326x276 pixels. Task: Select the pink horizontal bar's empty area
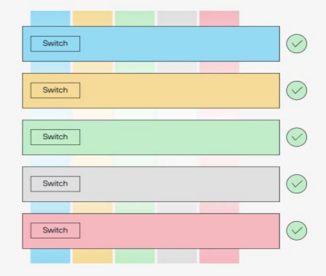[179, 230]
